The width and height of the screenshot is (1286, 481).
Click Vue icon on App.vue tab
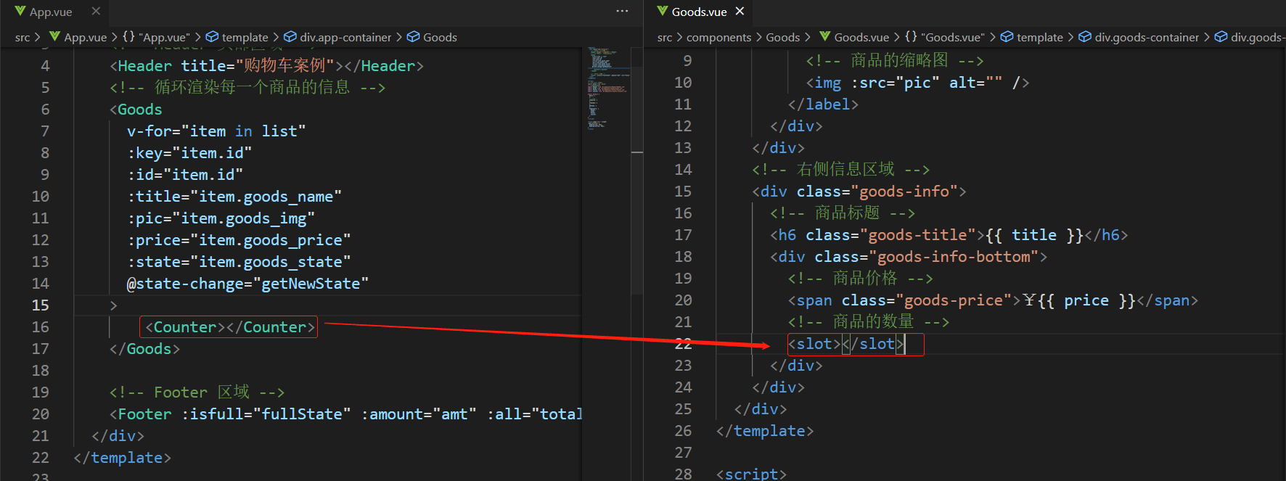click(x=20, y=12)
